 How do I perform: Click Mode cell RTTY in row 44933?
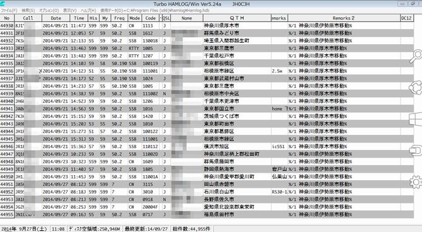[x=134, y=49]
